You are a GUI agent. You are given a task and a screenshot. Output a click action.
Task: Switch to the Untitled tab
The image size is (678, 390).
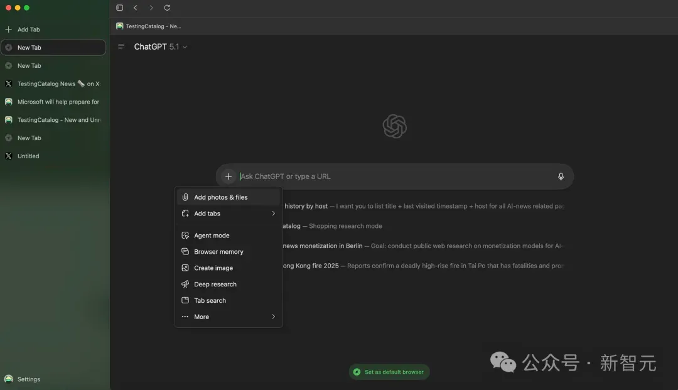click(x=53, y=156)
